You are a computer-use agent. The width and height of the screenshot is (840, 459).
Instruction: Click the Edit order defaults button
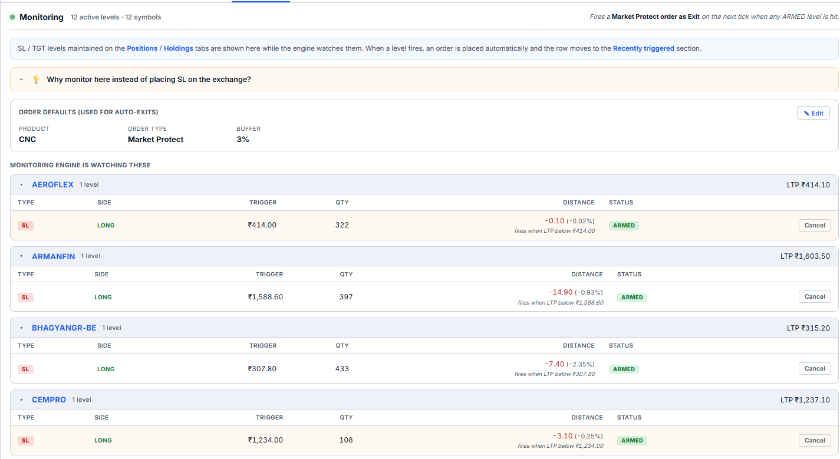click(x=813, y=113)
